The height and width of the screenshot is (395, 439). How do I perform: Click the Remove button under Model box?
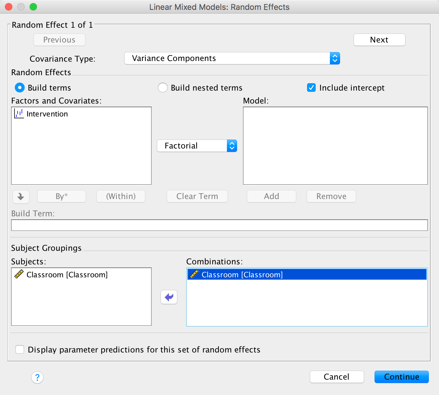click(331, 196)
